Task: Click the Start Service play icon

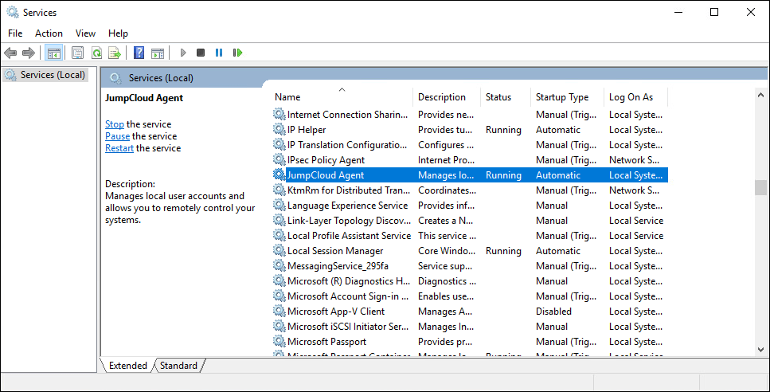Action: pos(183,53)
